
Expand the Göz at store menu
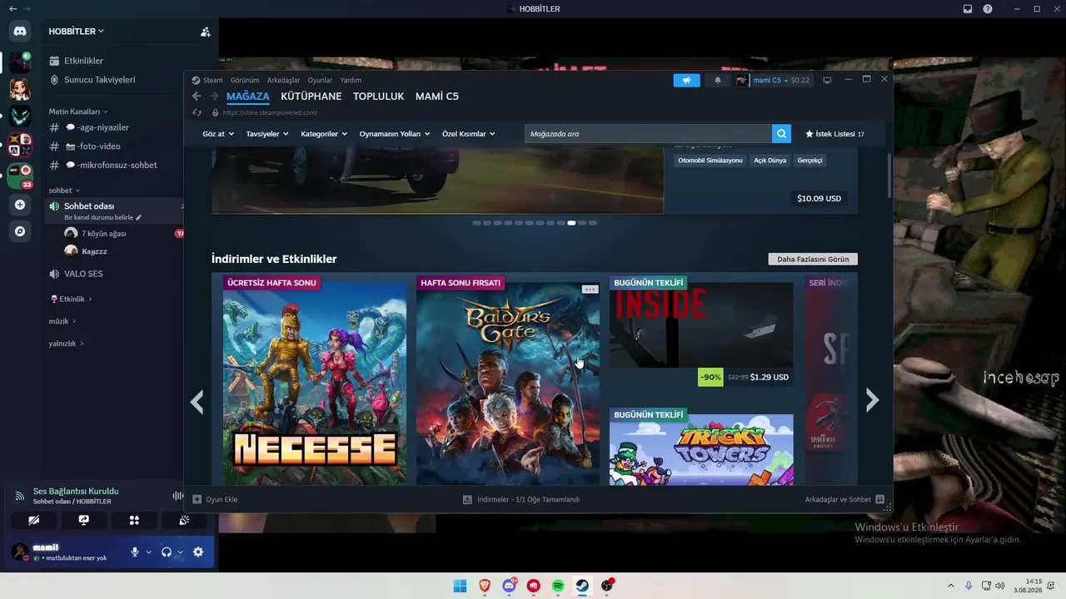(217, 134)
